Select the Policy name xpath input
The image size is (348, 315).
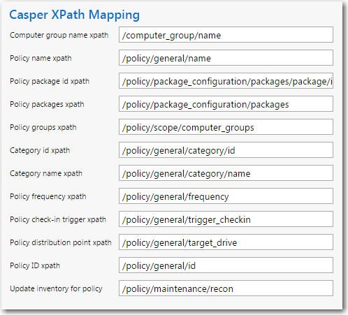[226, 58]
